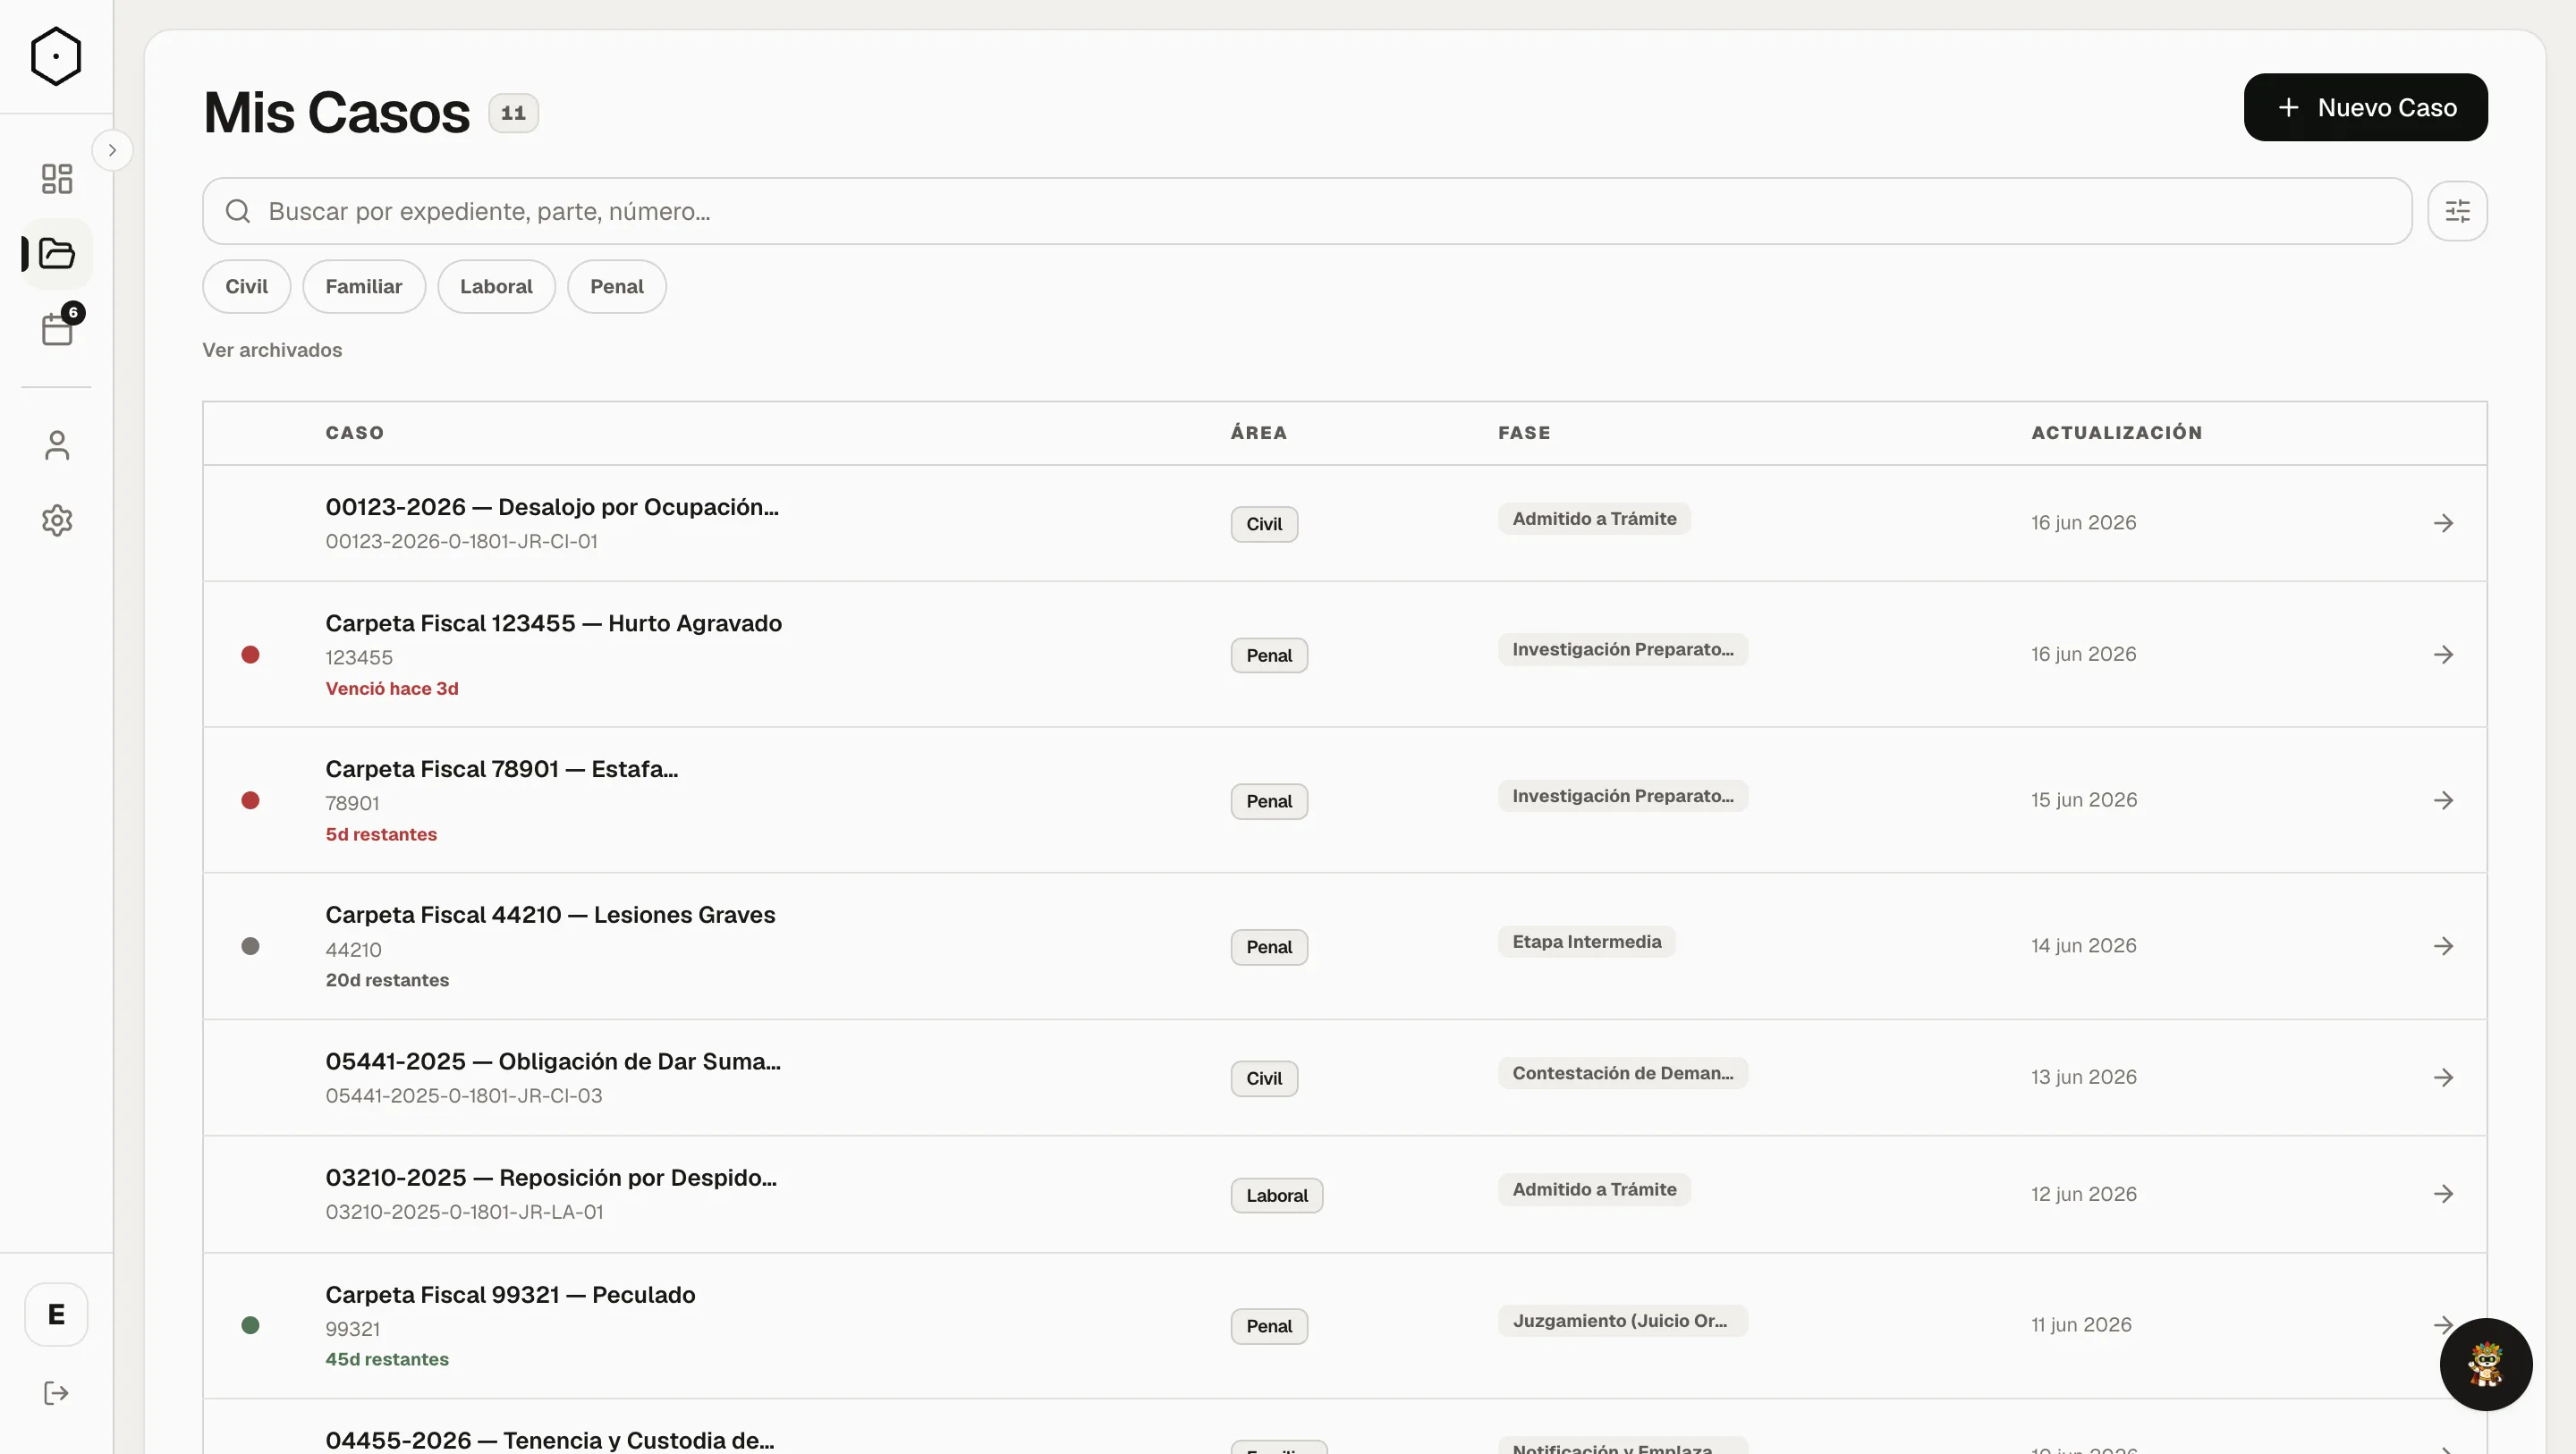Open arrow for case 03210-2025 row
Viewport: 2576px width, 1454px height.
click(2443, 1194)
